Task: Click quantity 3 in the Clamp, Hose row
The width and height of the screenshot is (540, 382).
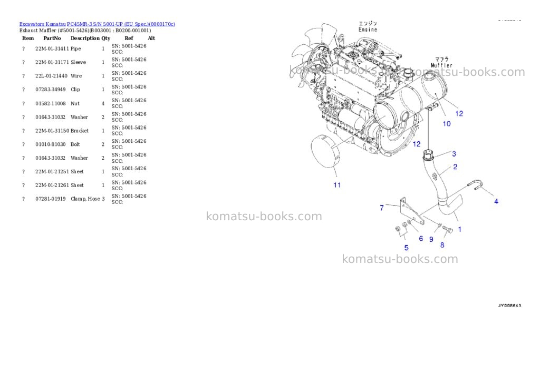Action: (x=103, y=199)
